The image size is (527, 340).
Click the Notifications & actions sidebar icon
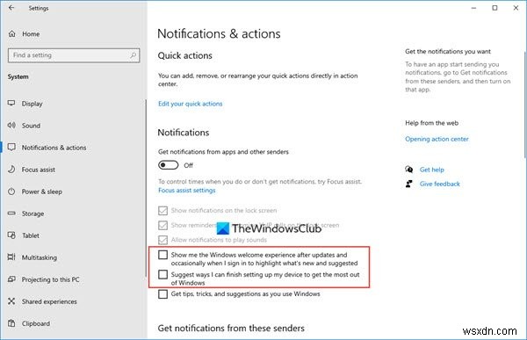point(11,148)
